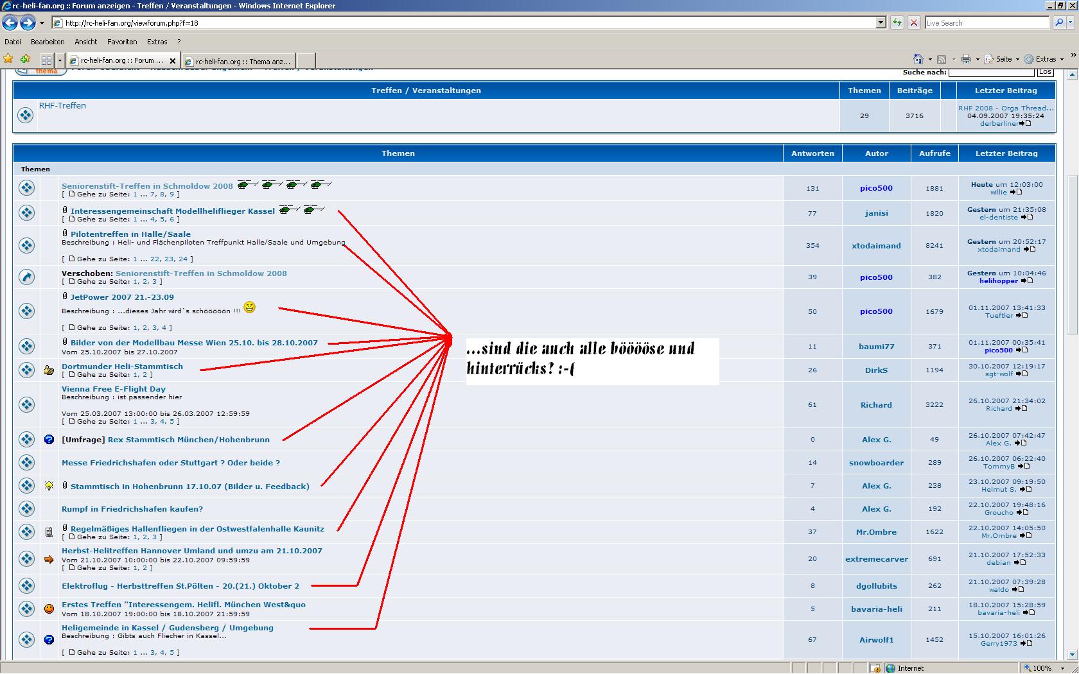Click the question mark icon beside Rex Stammtisch
The height and width of the screenshot is (674, 1079).
point(49,440)
